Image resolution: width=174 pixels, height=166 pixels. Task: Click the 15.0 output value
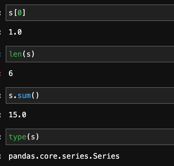click(18, 115)
